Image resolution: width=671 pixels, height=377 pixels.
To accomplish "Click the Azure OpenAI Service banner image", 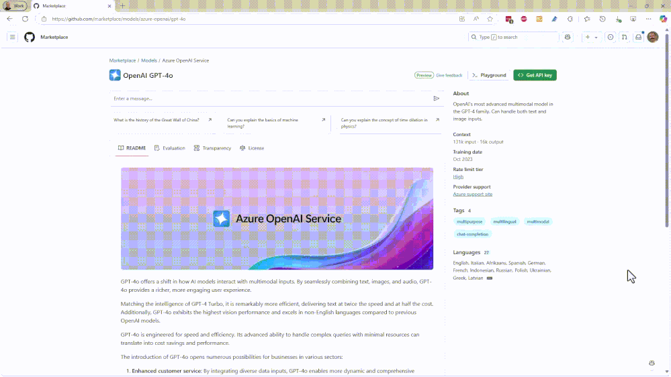I will [x=277, y=219].
